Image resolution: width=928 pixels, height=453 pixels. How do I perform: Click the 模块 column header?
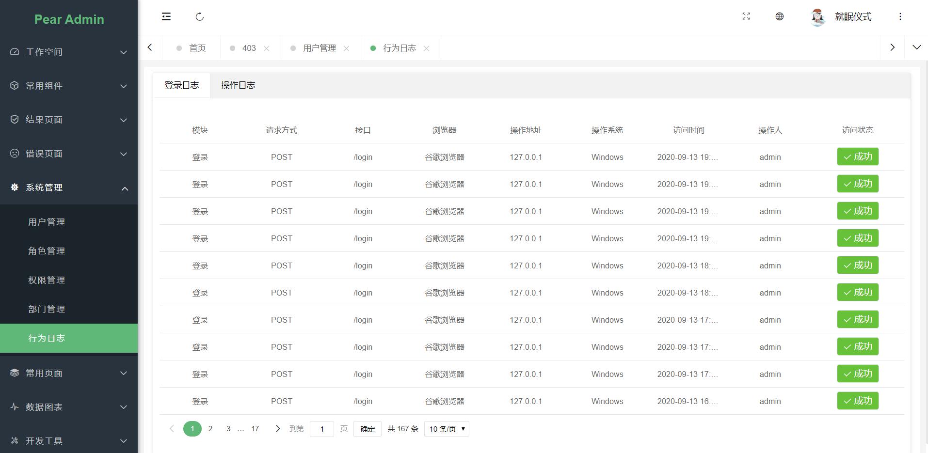(200, 130)
